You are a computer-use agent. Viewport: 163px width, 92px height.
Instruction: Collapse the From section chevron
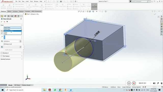(22, 25)
